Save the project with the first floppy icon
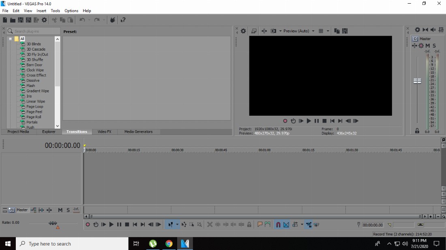Image resolution: width=446 pixels, height=250 pixels. coord(21,20)
